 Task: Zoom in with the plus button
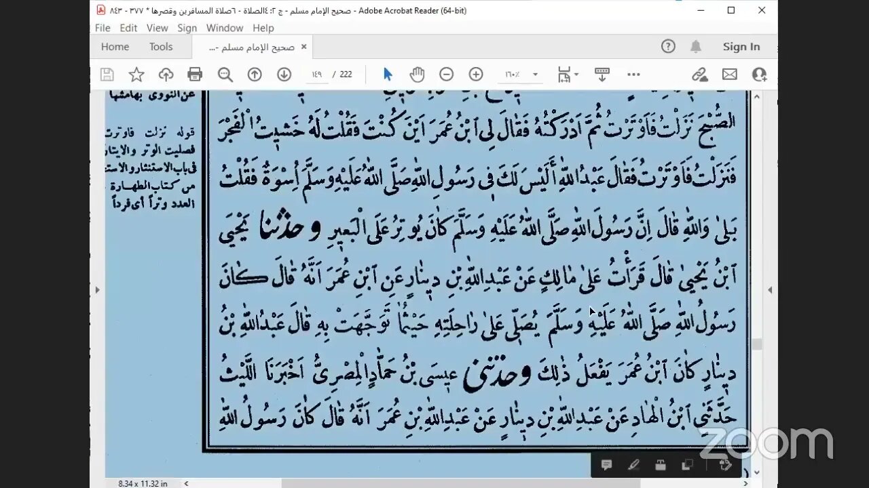(x=476, y=75)
